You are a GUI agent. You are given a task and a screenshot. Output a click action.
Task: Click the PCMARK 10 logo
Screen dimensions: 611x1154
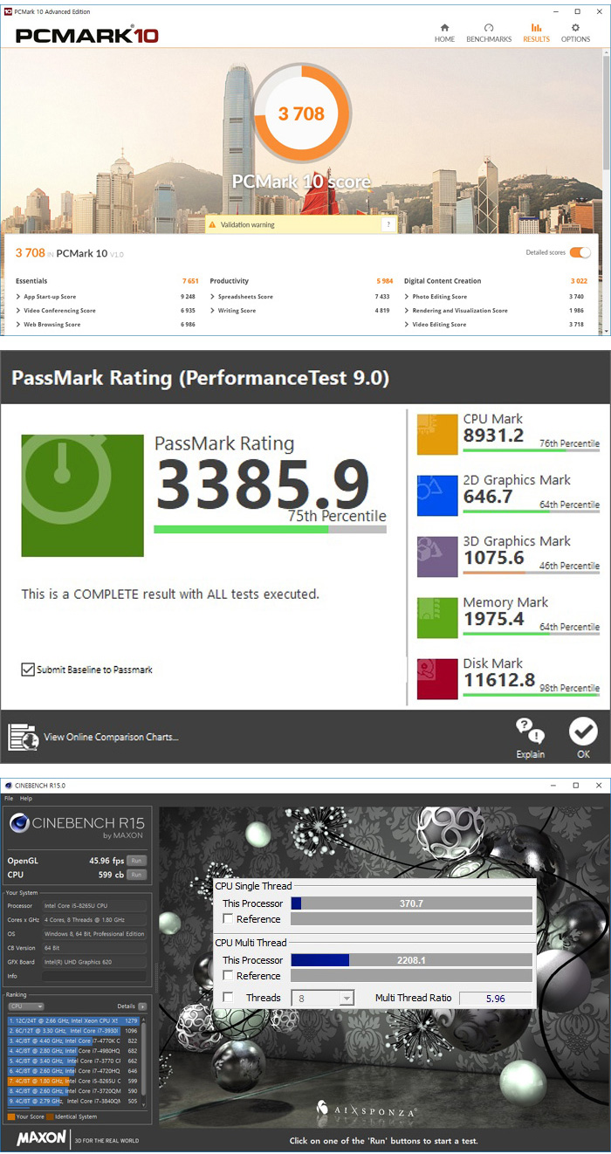(87, 36)
